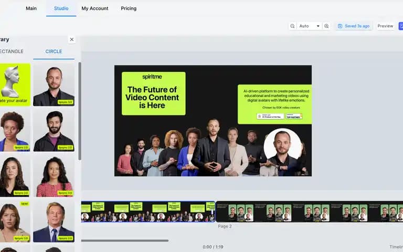
Task: Click the Page 2 label under timeline
Action: 225,226
